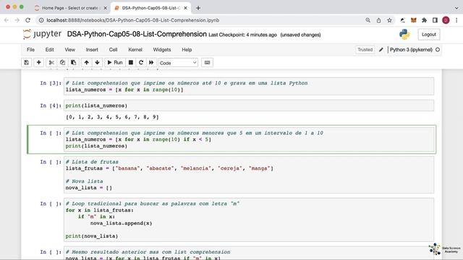Click comment 'Mesmo resultado anterior' cell

pyautogui.click(x=148, y=252)
